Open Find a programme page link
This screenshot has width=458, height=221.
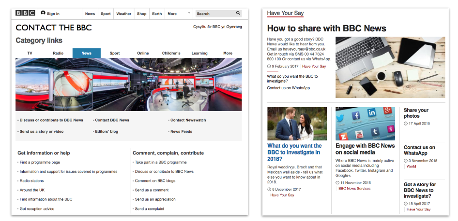[x=40, y=162]
